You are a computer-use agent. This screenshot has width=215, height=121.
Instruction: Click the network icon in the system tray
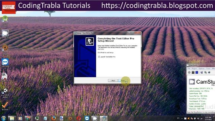tap(202, 118)
